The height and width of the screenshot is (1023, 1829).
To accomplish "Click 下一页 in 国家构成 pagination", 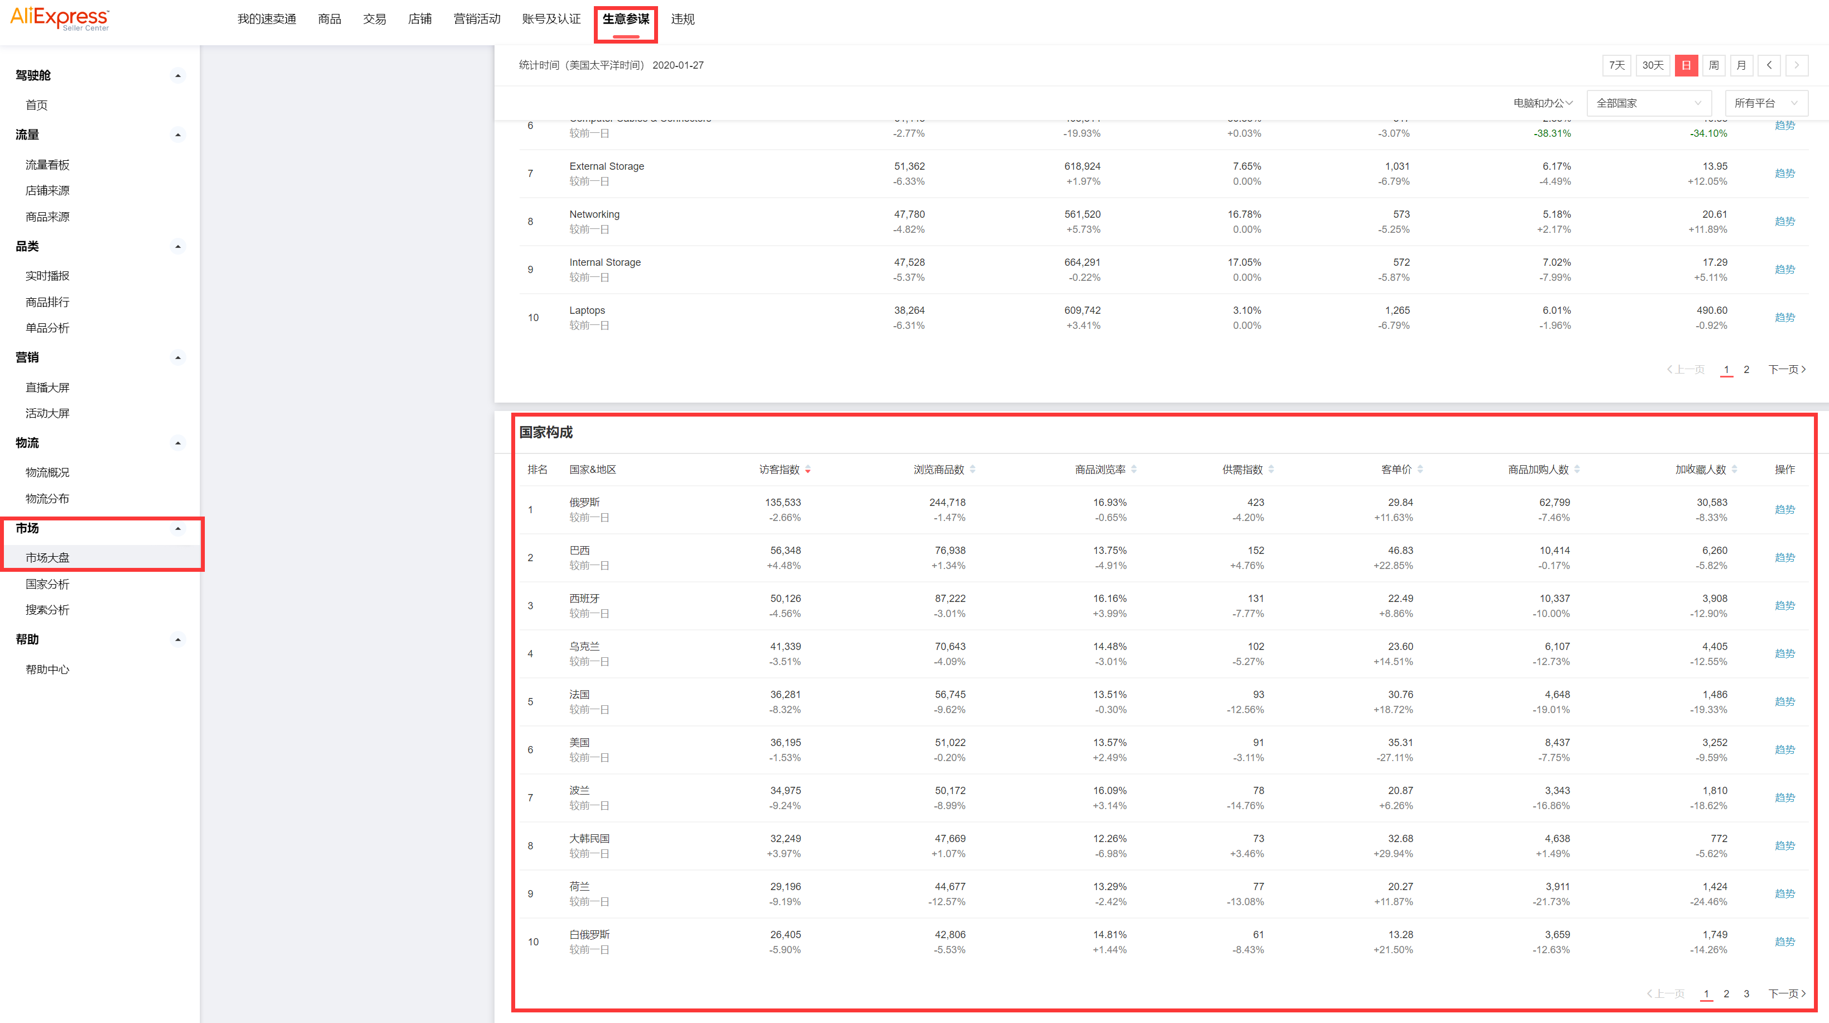I will tap(1787, 993).
